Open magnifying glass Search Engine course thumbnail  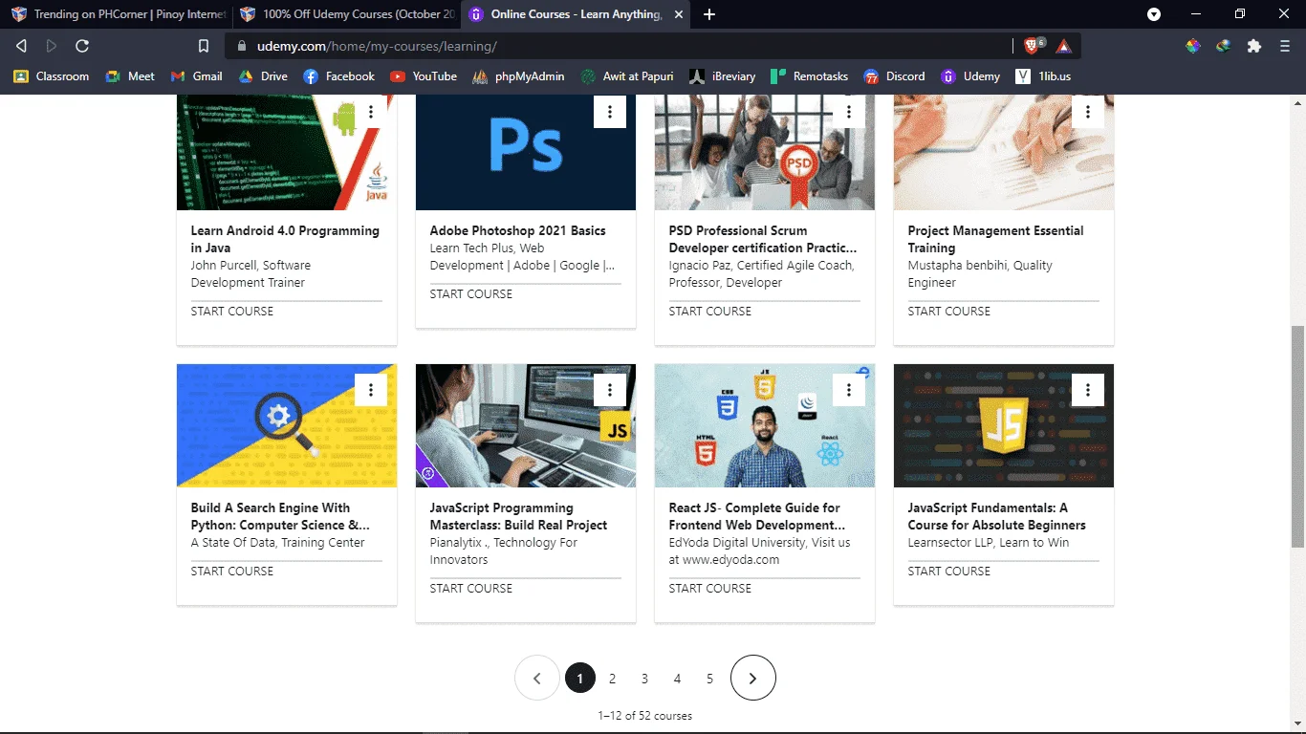tap(287, 425)
